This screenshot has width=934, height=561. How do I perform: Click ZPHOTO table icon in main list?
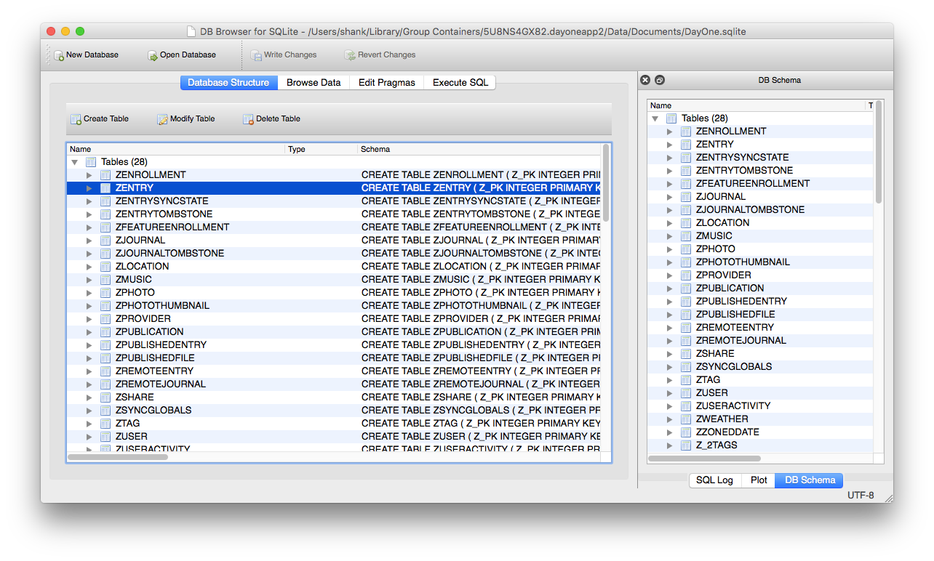105,293
